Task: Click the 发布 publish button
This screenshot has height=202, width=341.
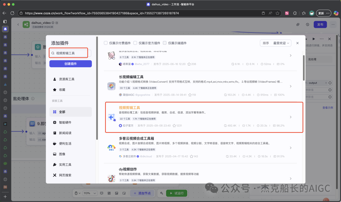Action: point(320,25)
